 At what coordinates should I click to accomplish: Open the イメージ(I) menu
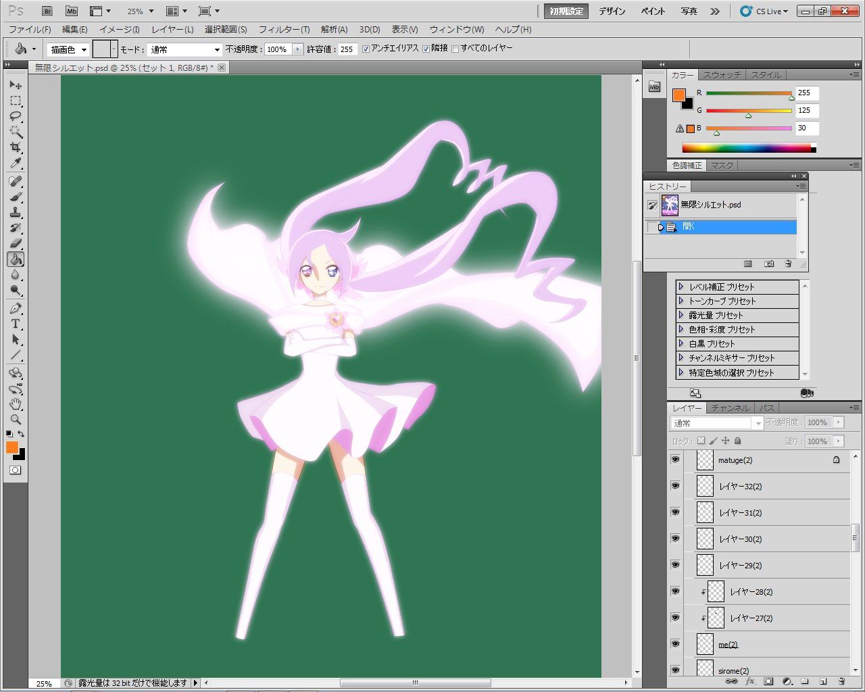click(120, 30)
